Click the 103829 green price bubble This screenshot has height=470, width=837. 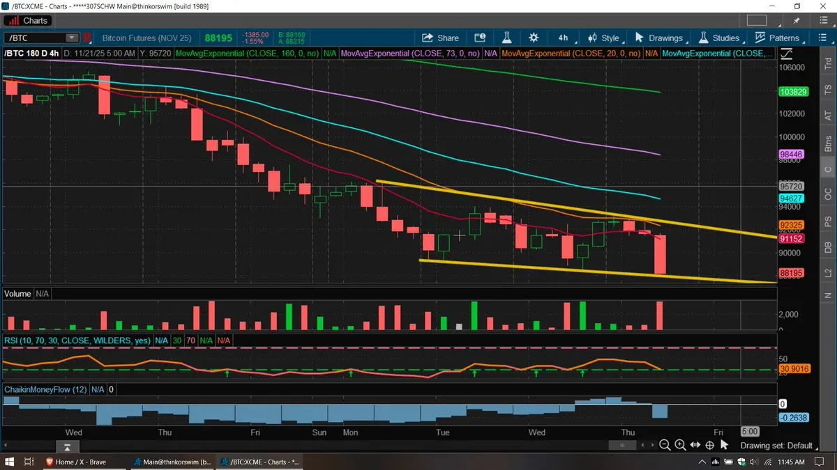(x=793, y=92)
